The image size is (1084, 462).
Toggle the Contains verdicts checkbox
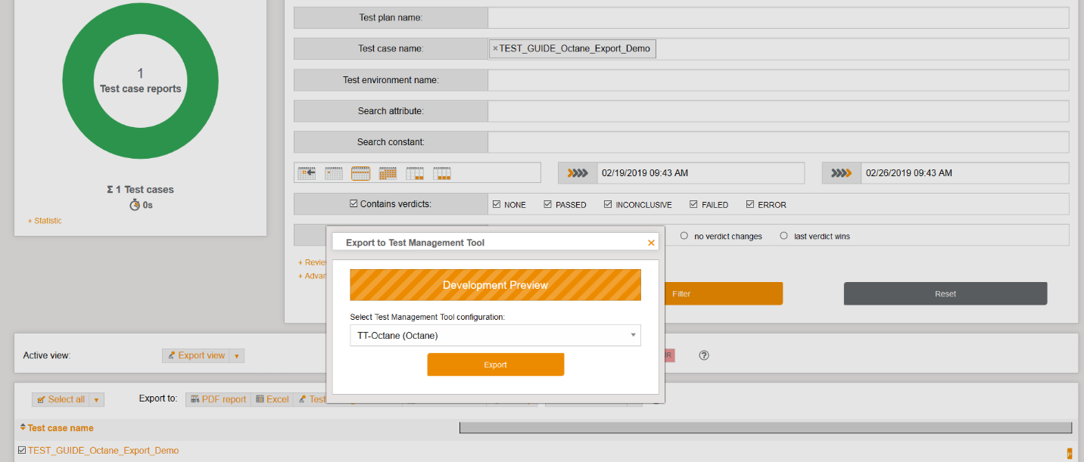(354, 203)
